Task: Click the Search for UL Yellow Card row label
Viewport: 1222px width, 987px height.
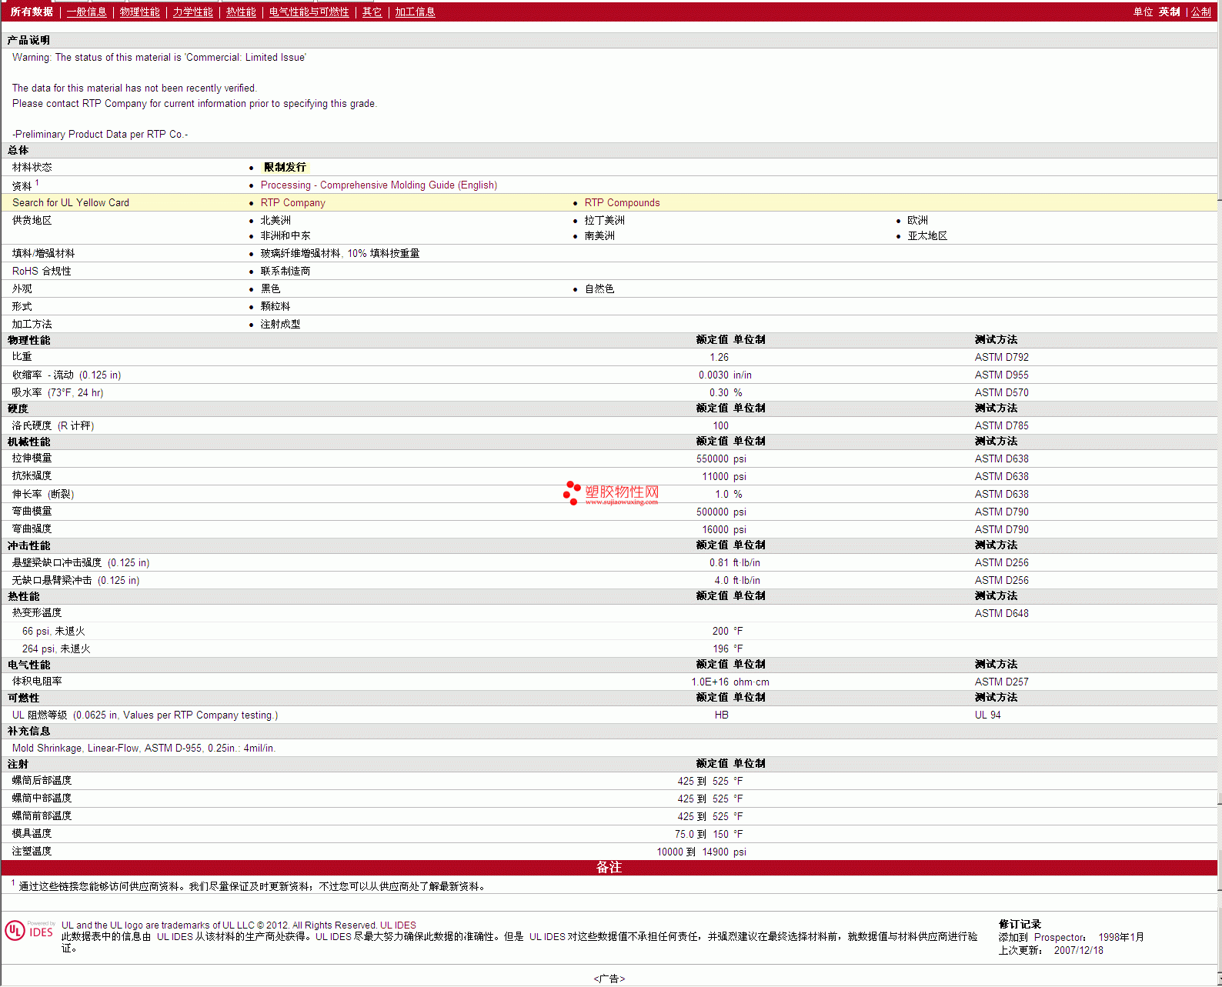Action: pyautogui.click(x=71, y=203)
